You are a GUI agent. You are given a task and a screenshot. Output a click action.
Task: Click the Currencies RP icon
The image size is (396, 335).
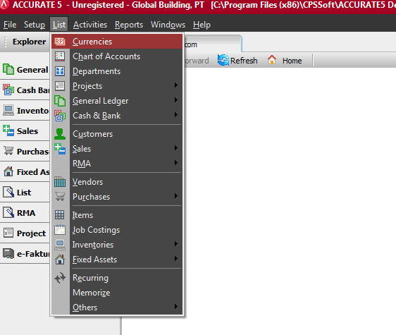[x=60, y=42]
